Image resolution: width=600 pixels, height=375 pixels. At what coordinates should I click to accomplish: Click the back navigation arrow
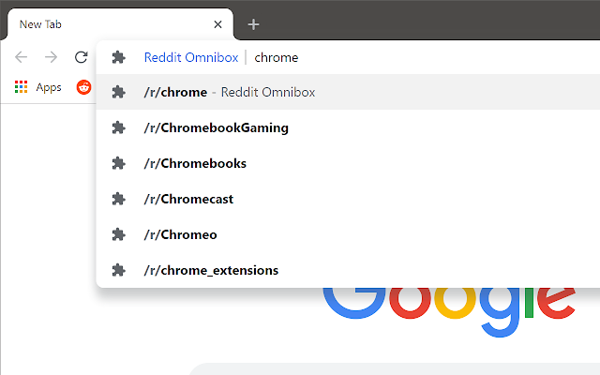pos(21,57)
